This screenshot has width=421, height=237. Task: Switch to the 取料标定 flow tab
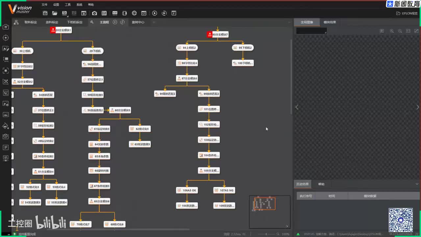[31, 22]
